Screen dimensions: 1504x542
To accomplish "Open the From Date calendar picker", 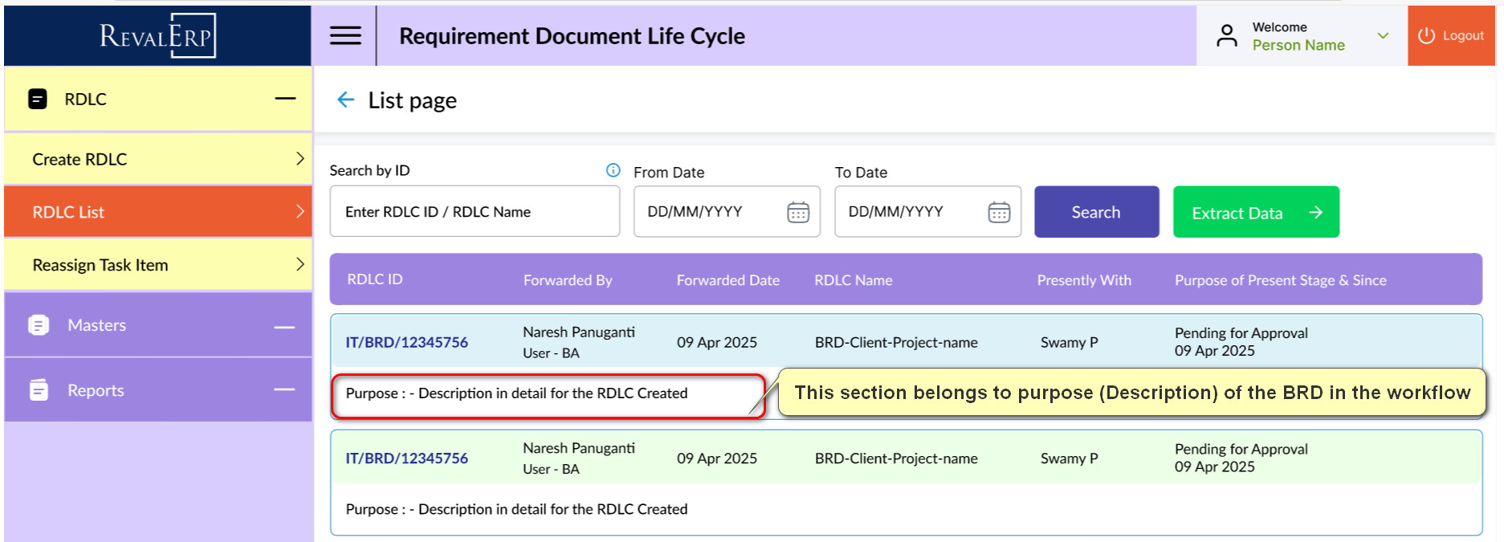I will pos(797,212).
